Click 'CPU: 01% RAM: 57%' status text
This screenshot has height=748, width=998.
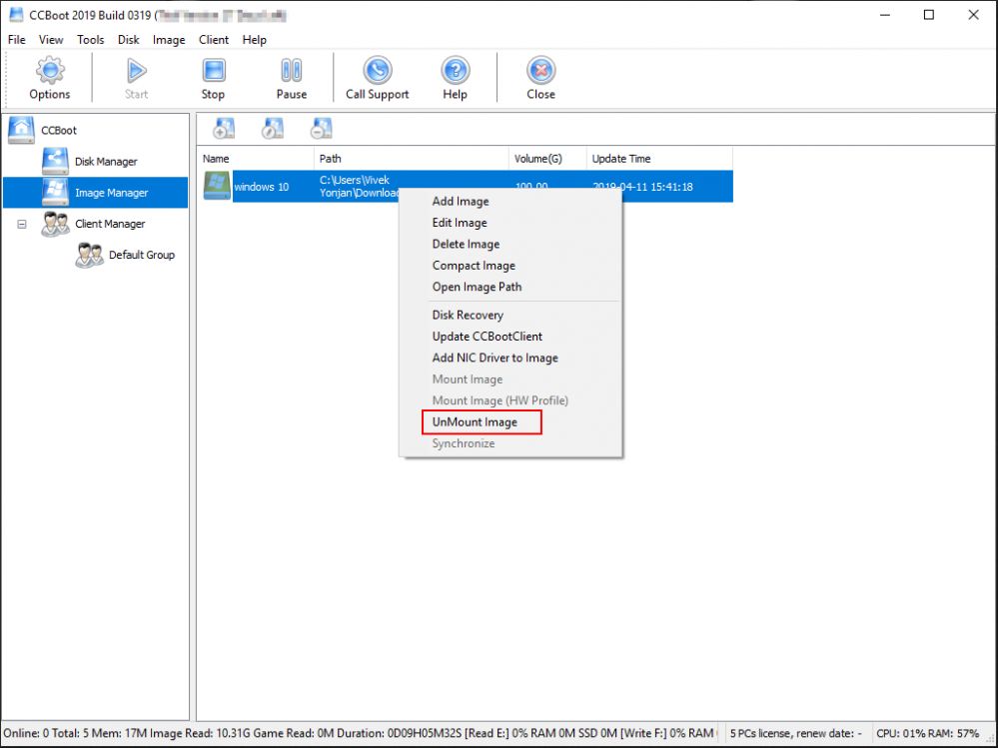click(x=928, y=733)
